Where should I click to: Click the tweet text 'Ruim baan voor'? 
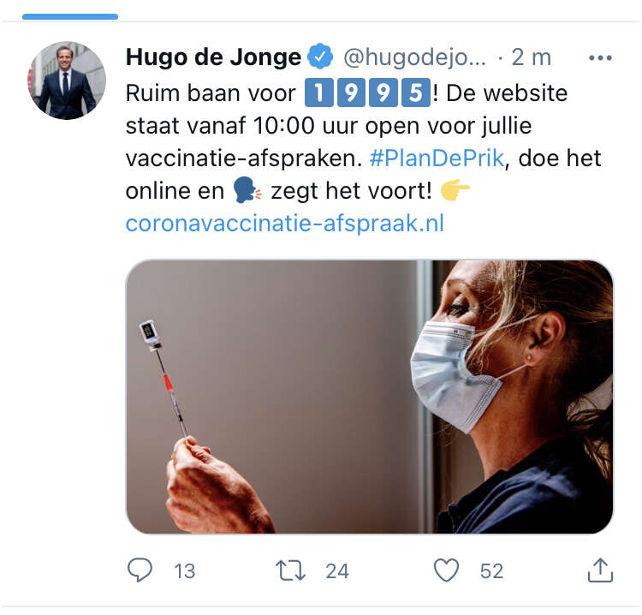point(211,93)
